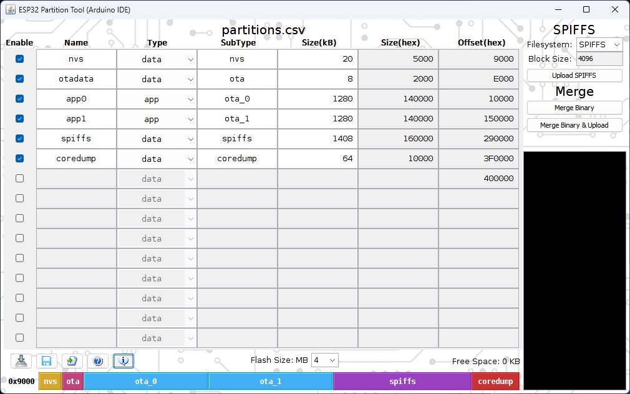Click the Size(kB) field for app0

317,98
